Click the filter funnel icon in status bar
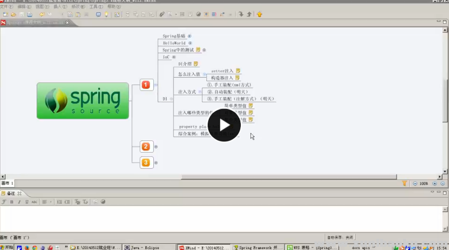This screenshot has width=449, height=250. (404, 184)
